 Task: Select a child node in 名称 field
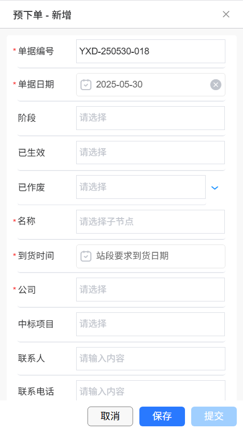(150, 222)
